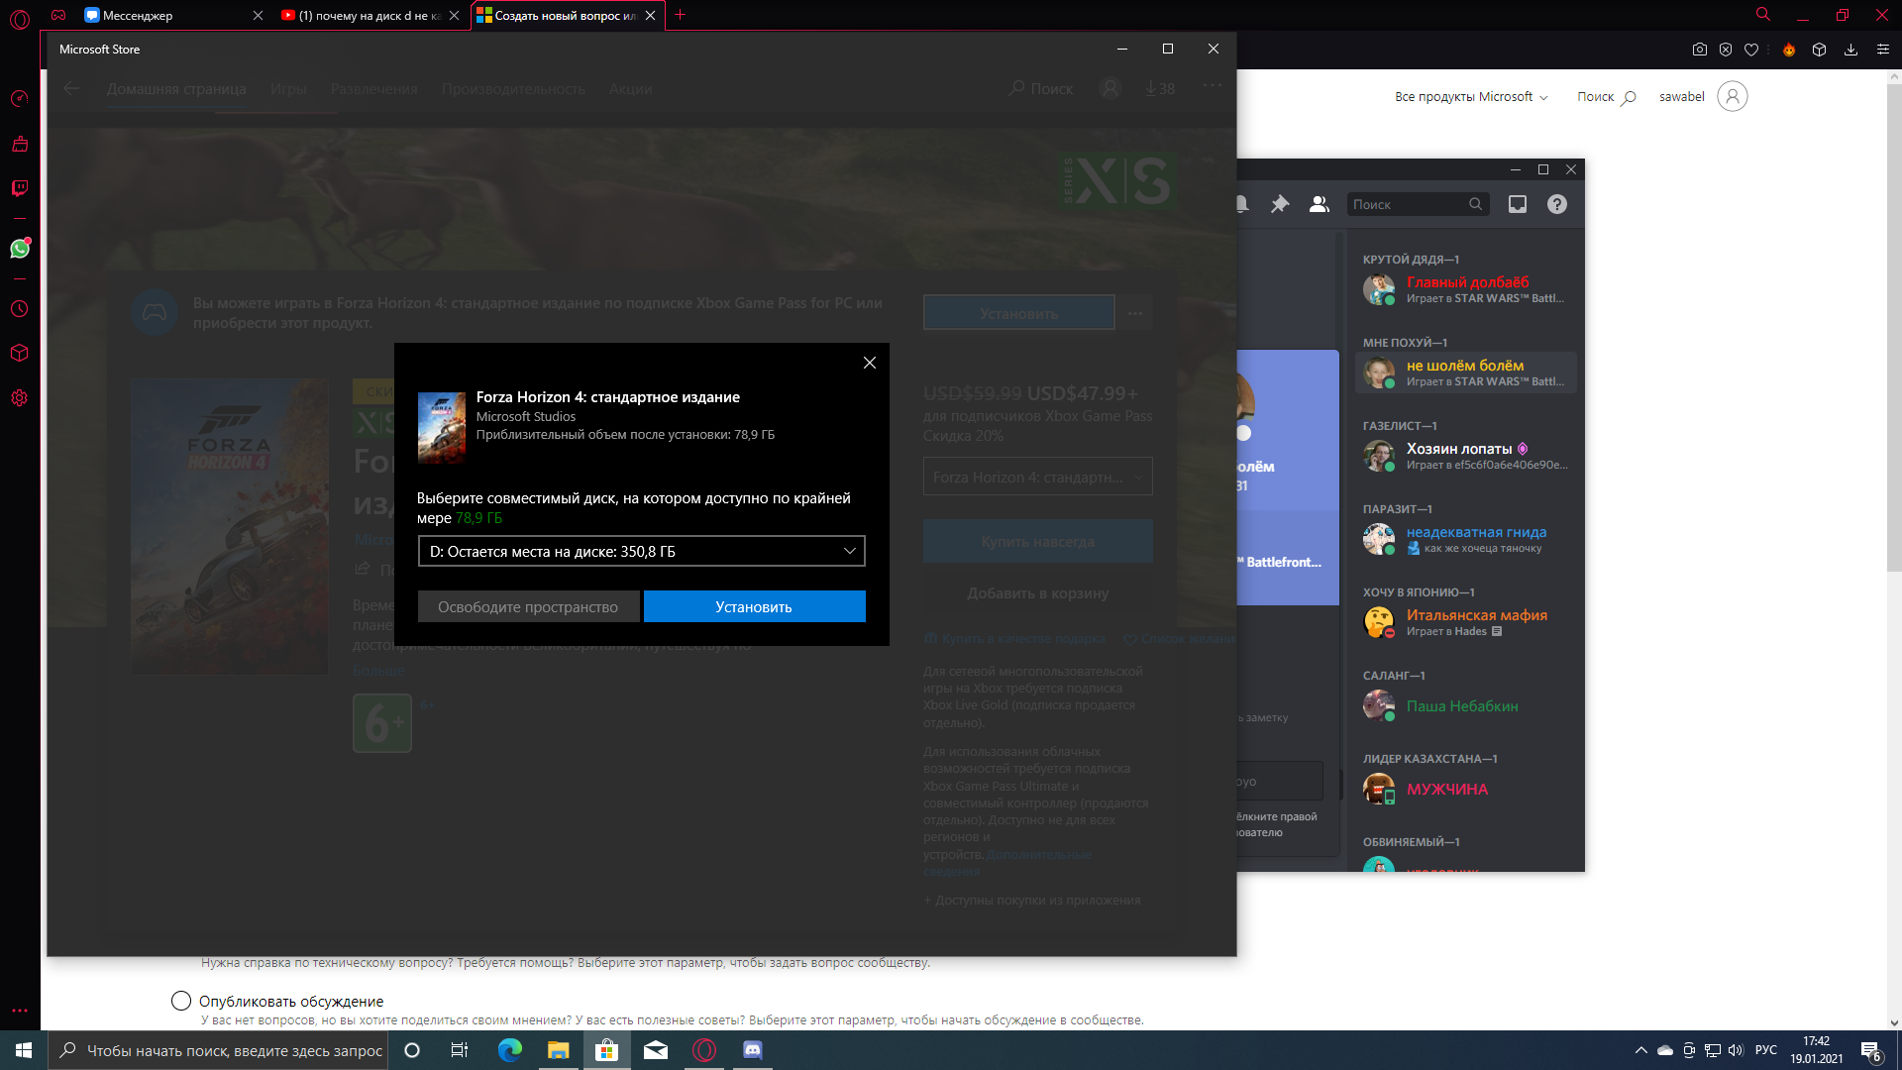The height and width of the screenshot is (1070, 1902).
Task: Click the Windows taskbar search box
Action: coord(218,1050)
